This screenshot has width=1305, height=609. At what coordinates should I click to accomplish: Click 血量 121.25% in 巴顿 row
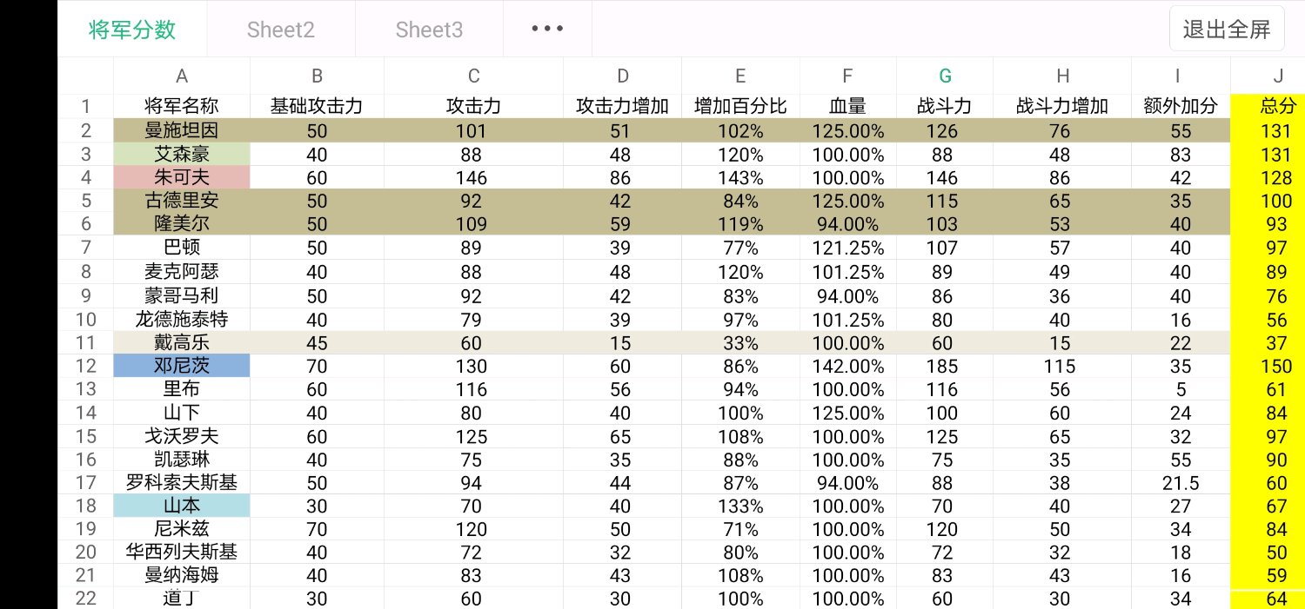[848, 248]
